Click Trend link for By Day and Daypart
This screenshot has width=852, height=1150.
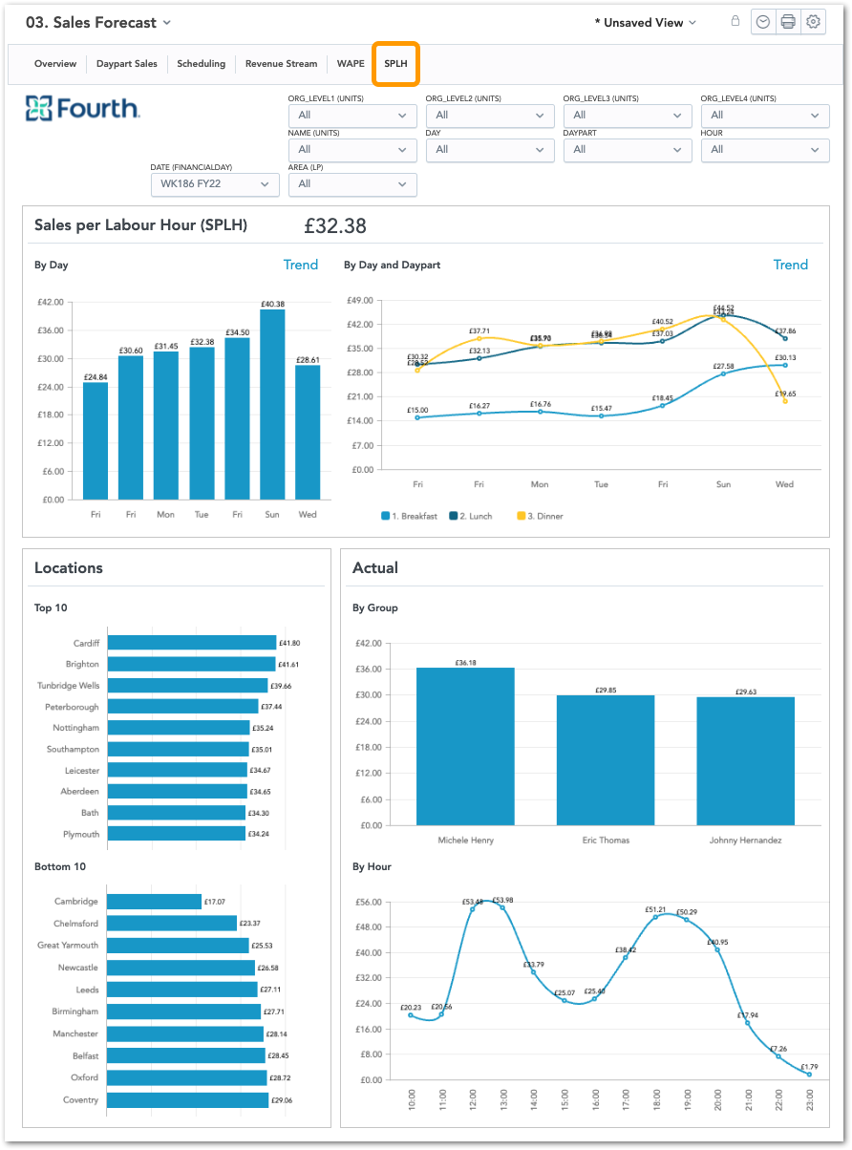coord(790,265)
